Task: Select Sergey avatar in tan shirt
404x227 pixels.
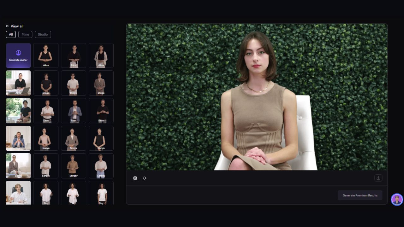Action: [x=74, y=166]
